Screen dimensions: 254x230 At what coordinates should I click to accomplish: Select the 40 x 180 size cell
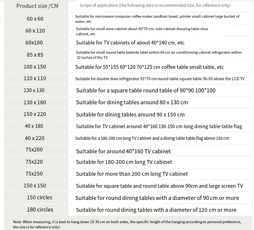pyautogui.click(x=34, y=126)
